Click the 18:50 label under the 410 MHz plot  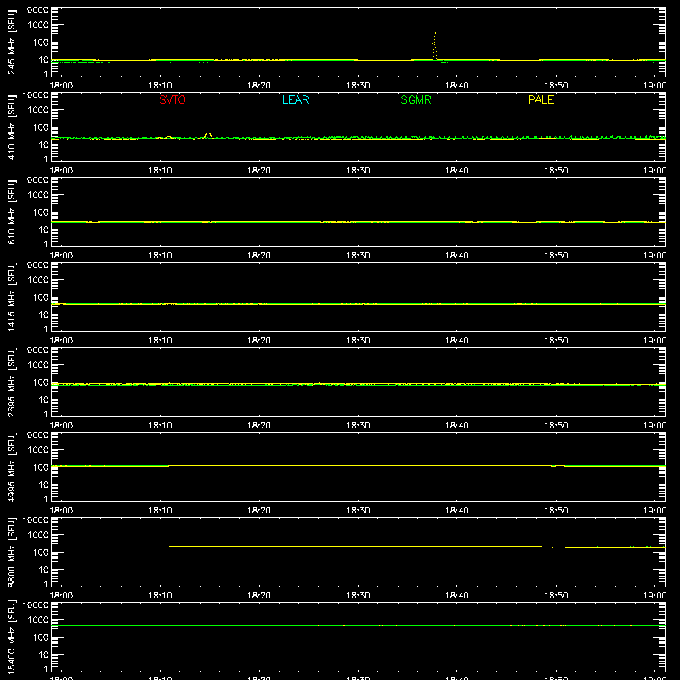[556, 171]
